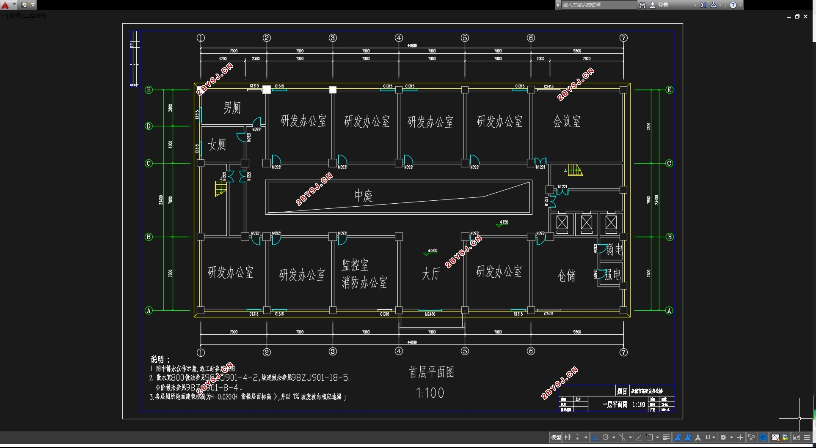Select the 监控室 room label
The height and width of the screenshot is (448, 816).
point(355,265)
